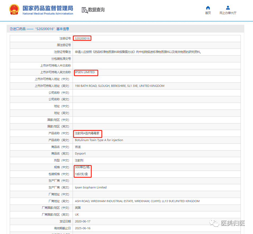Screen dimensions: 253x234
Task: Select the registration number S20200016 cell value
Action: (x=82, y=38)
